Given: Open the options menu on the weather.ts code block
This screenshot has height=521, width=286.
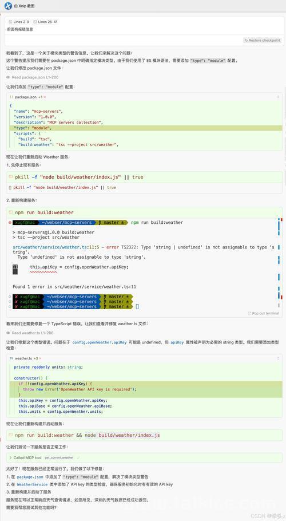Looking at the screenshot, I should pyautogui.click(x=278, y=358).
